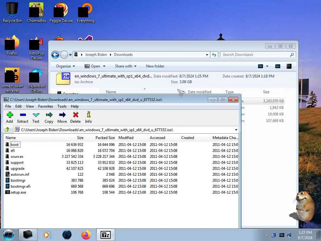Run Test on the archive
Image resolution: width=321 pixels, height=241 pixels.
click(x=36, y=117)
